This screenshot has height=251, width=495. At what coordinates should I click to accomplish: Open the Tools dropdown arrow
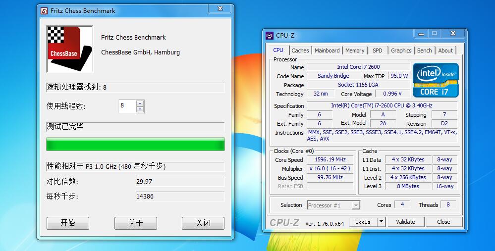click(382, 222)
